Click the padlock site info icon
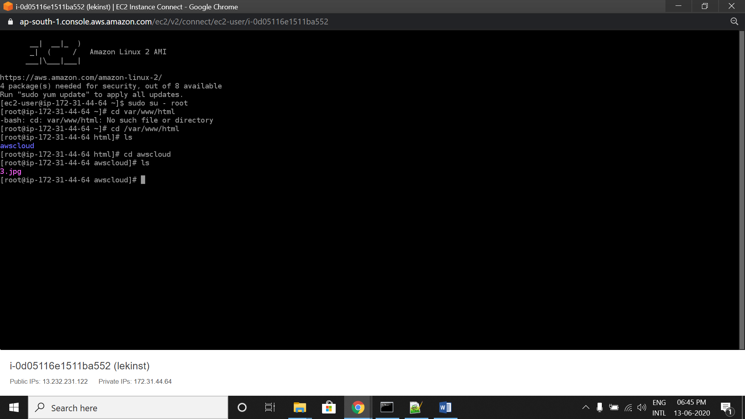 coord(10,22)
